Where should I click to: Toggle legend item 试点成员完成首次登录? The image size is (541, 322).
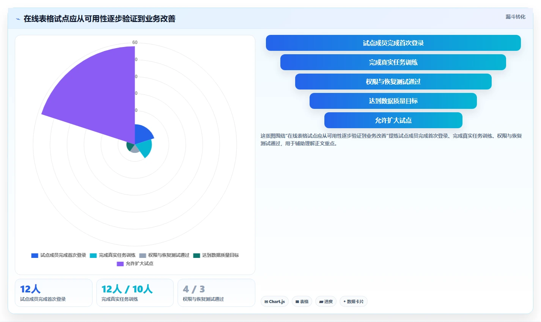tap(58, 255)
